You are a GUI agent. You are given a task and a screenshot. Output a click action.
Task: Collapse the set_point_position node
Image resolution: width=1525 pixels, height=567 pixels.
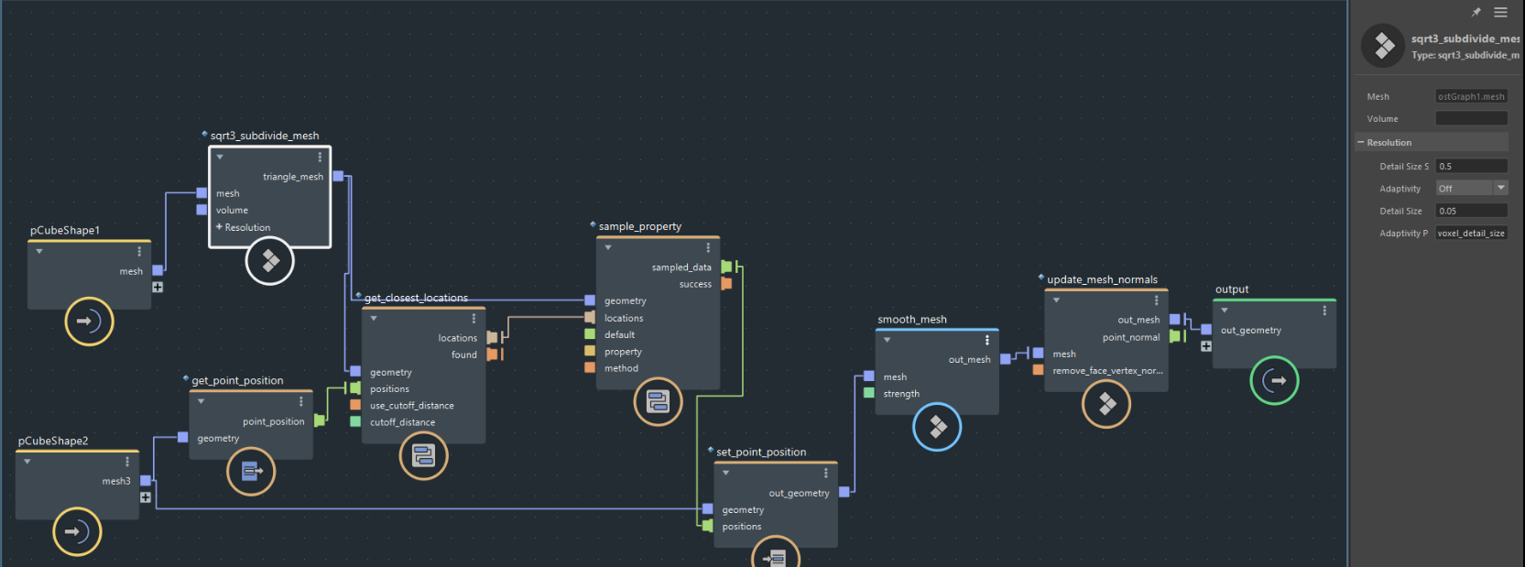(x=725, y=473)
